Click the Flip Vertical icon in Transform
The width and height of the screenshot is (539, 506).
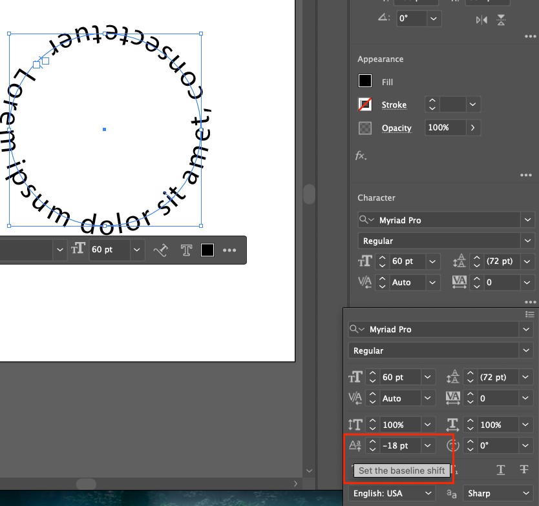pos(501,20)
